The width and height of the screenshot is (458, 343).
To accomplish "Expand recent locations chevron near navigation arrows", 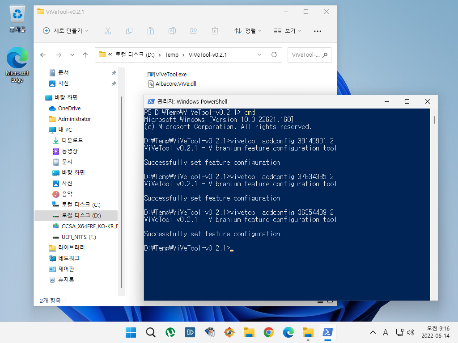I will 72,55.
